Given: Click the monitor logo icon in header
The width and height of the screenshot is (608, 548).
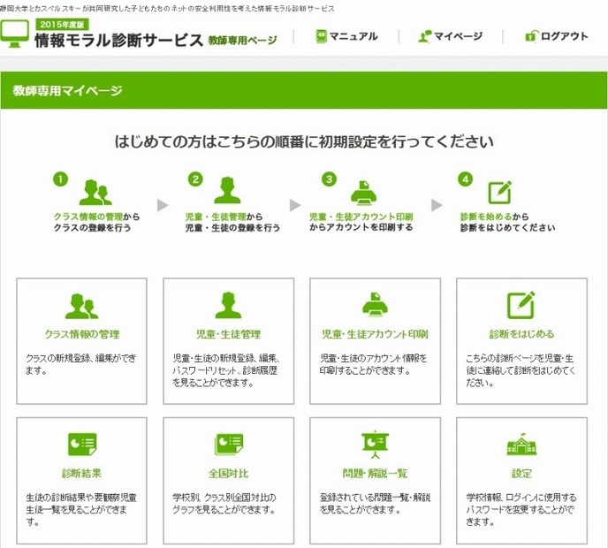Looking at the screenshot, I should coord(14,34).
